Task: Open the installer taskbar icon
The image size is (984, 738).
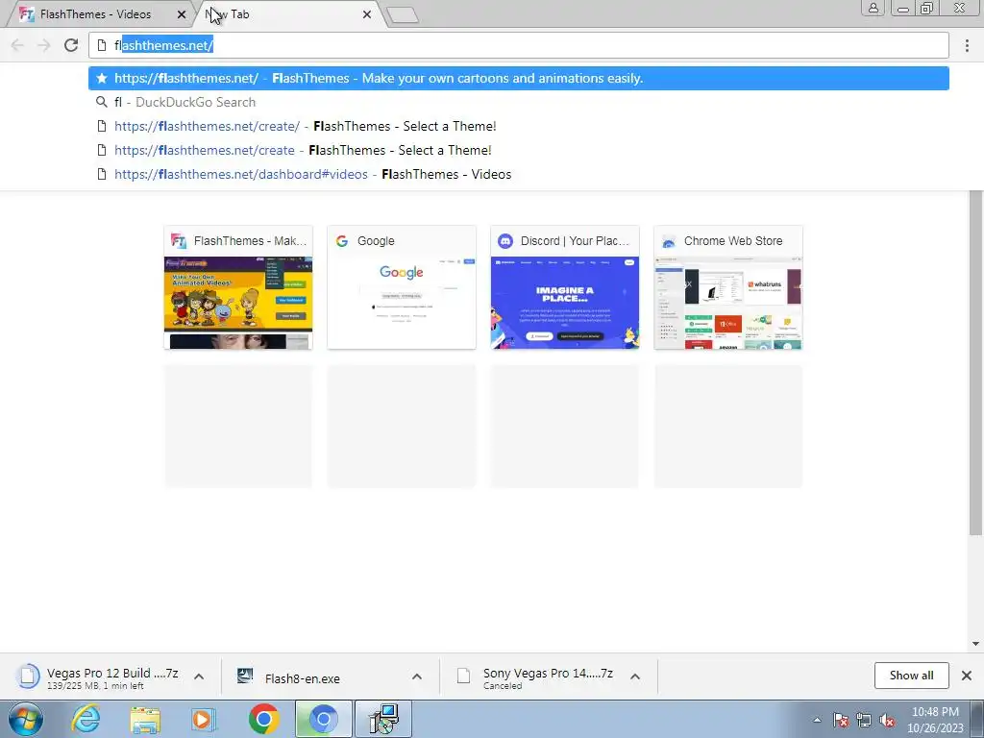Action: pos(383,719)
